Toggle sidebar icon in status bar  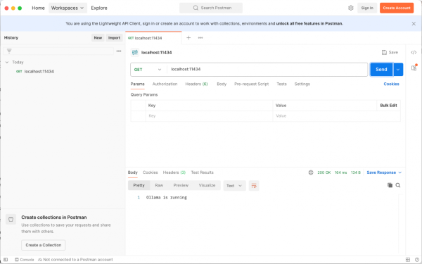coord(6,260)
